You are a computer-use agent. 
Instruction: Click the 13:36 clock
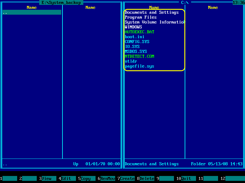click(239, 2)
